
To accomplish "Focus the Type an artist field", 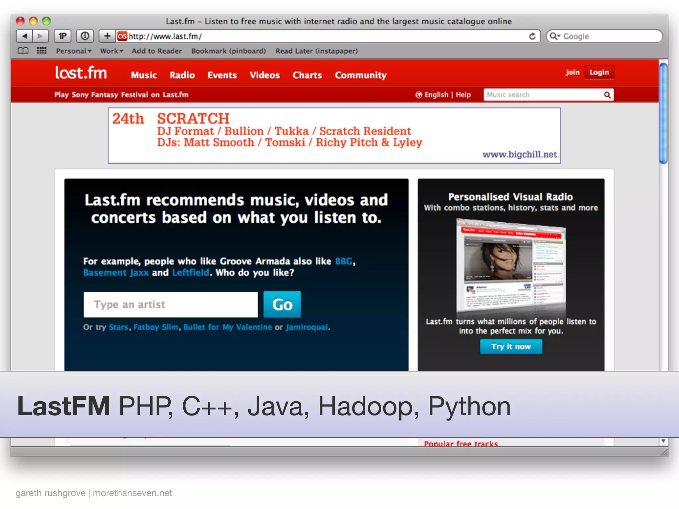I will [171, 305].
